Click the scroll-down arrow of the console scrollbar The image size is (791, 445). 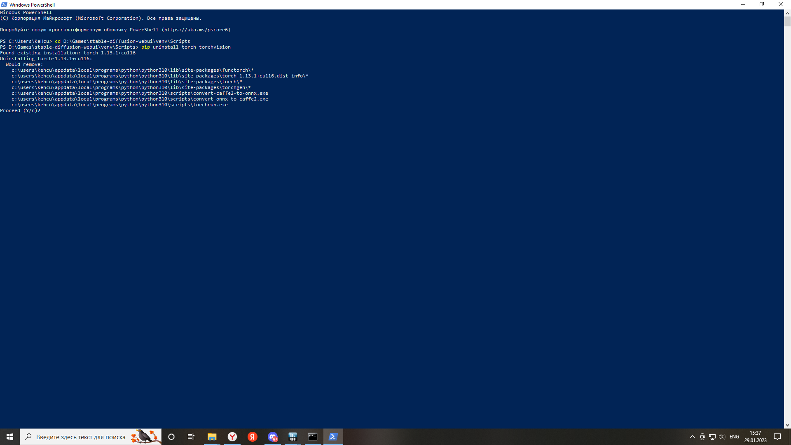787,425
